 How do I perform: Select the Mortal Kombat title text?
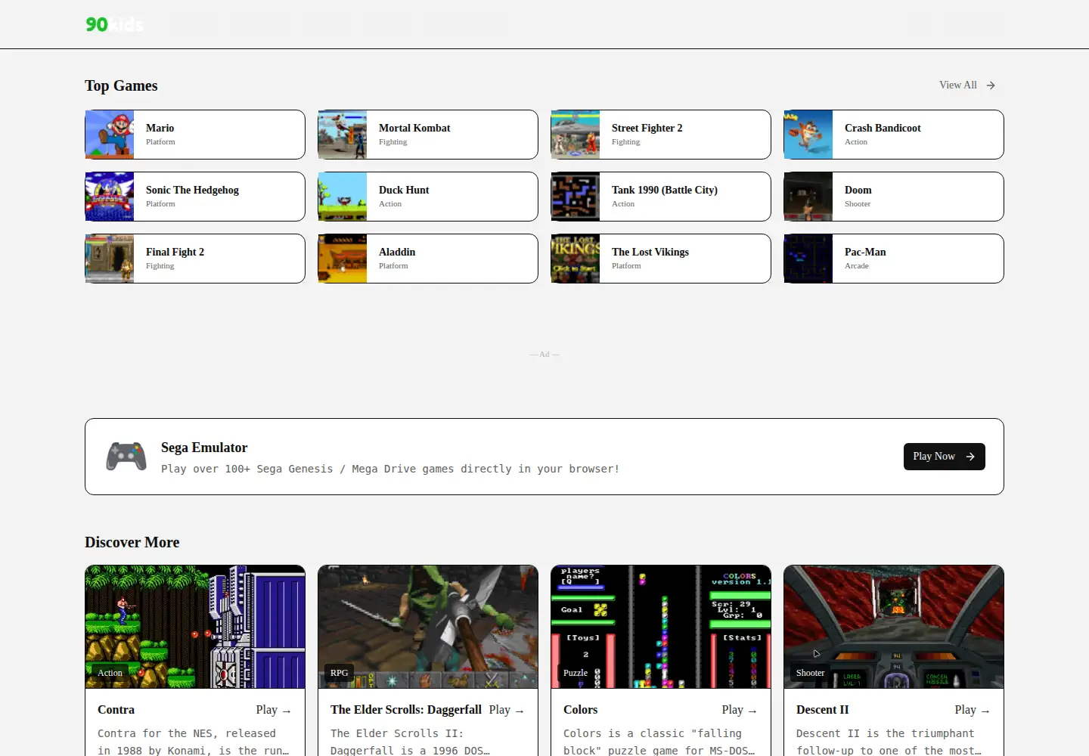pos(414,129)
